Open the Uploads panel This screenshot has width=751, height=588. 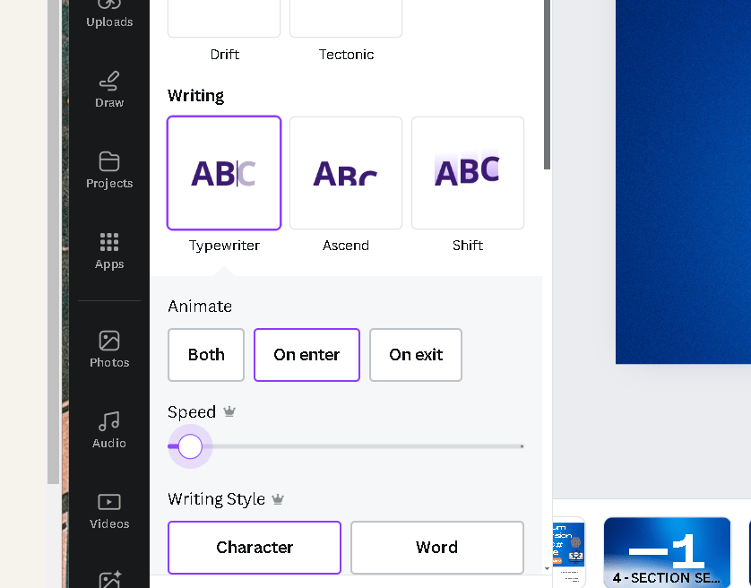[x=109, y=13]
